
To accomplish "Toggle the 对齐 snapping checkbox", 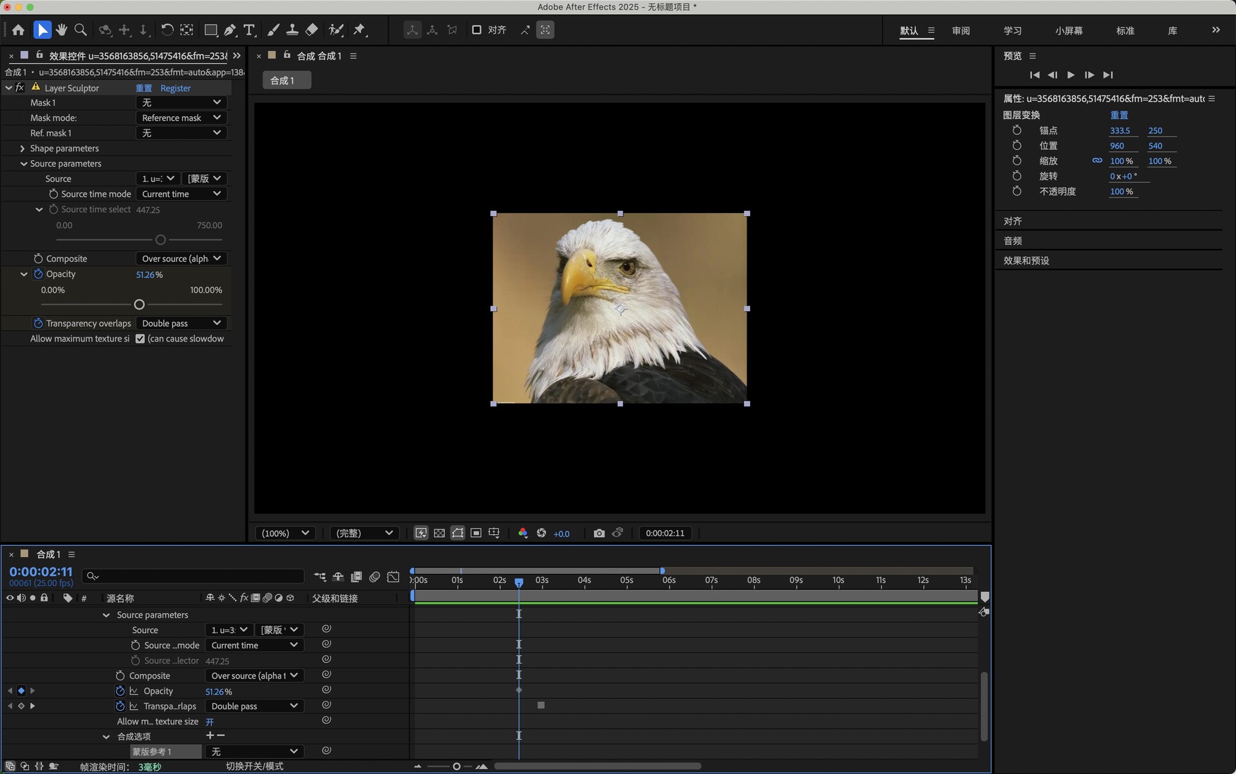I will [x=476, y=30].
